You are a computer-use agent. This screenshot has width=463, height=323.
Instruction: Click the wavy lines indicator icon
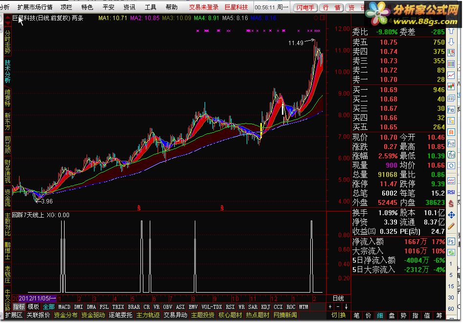click(451, 181)
